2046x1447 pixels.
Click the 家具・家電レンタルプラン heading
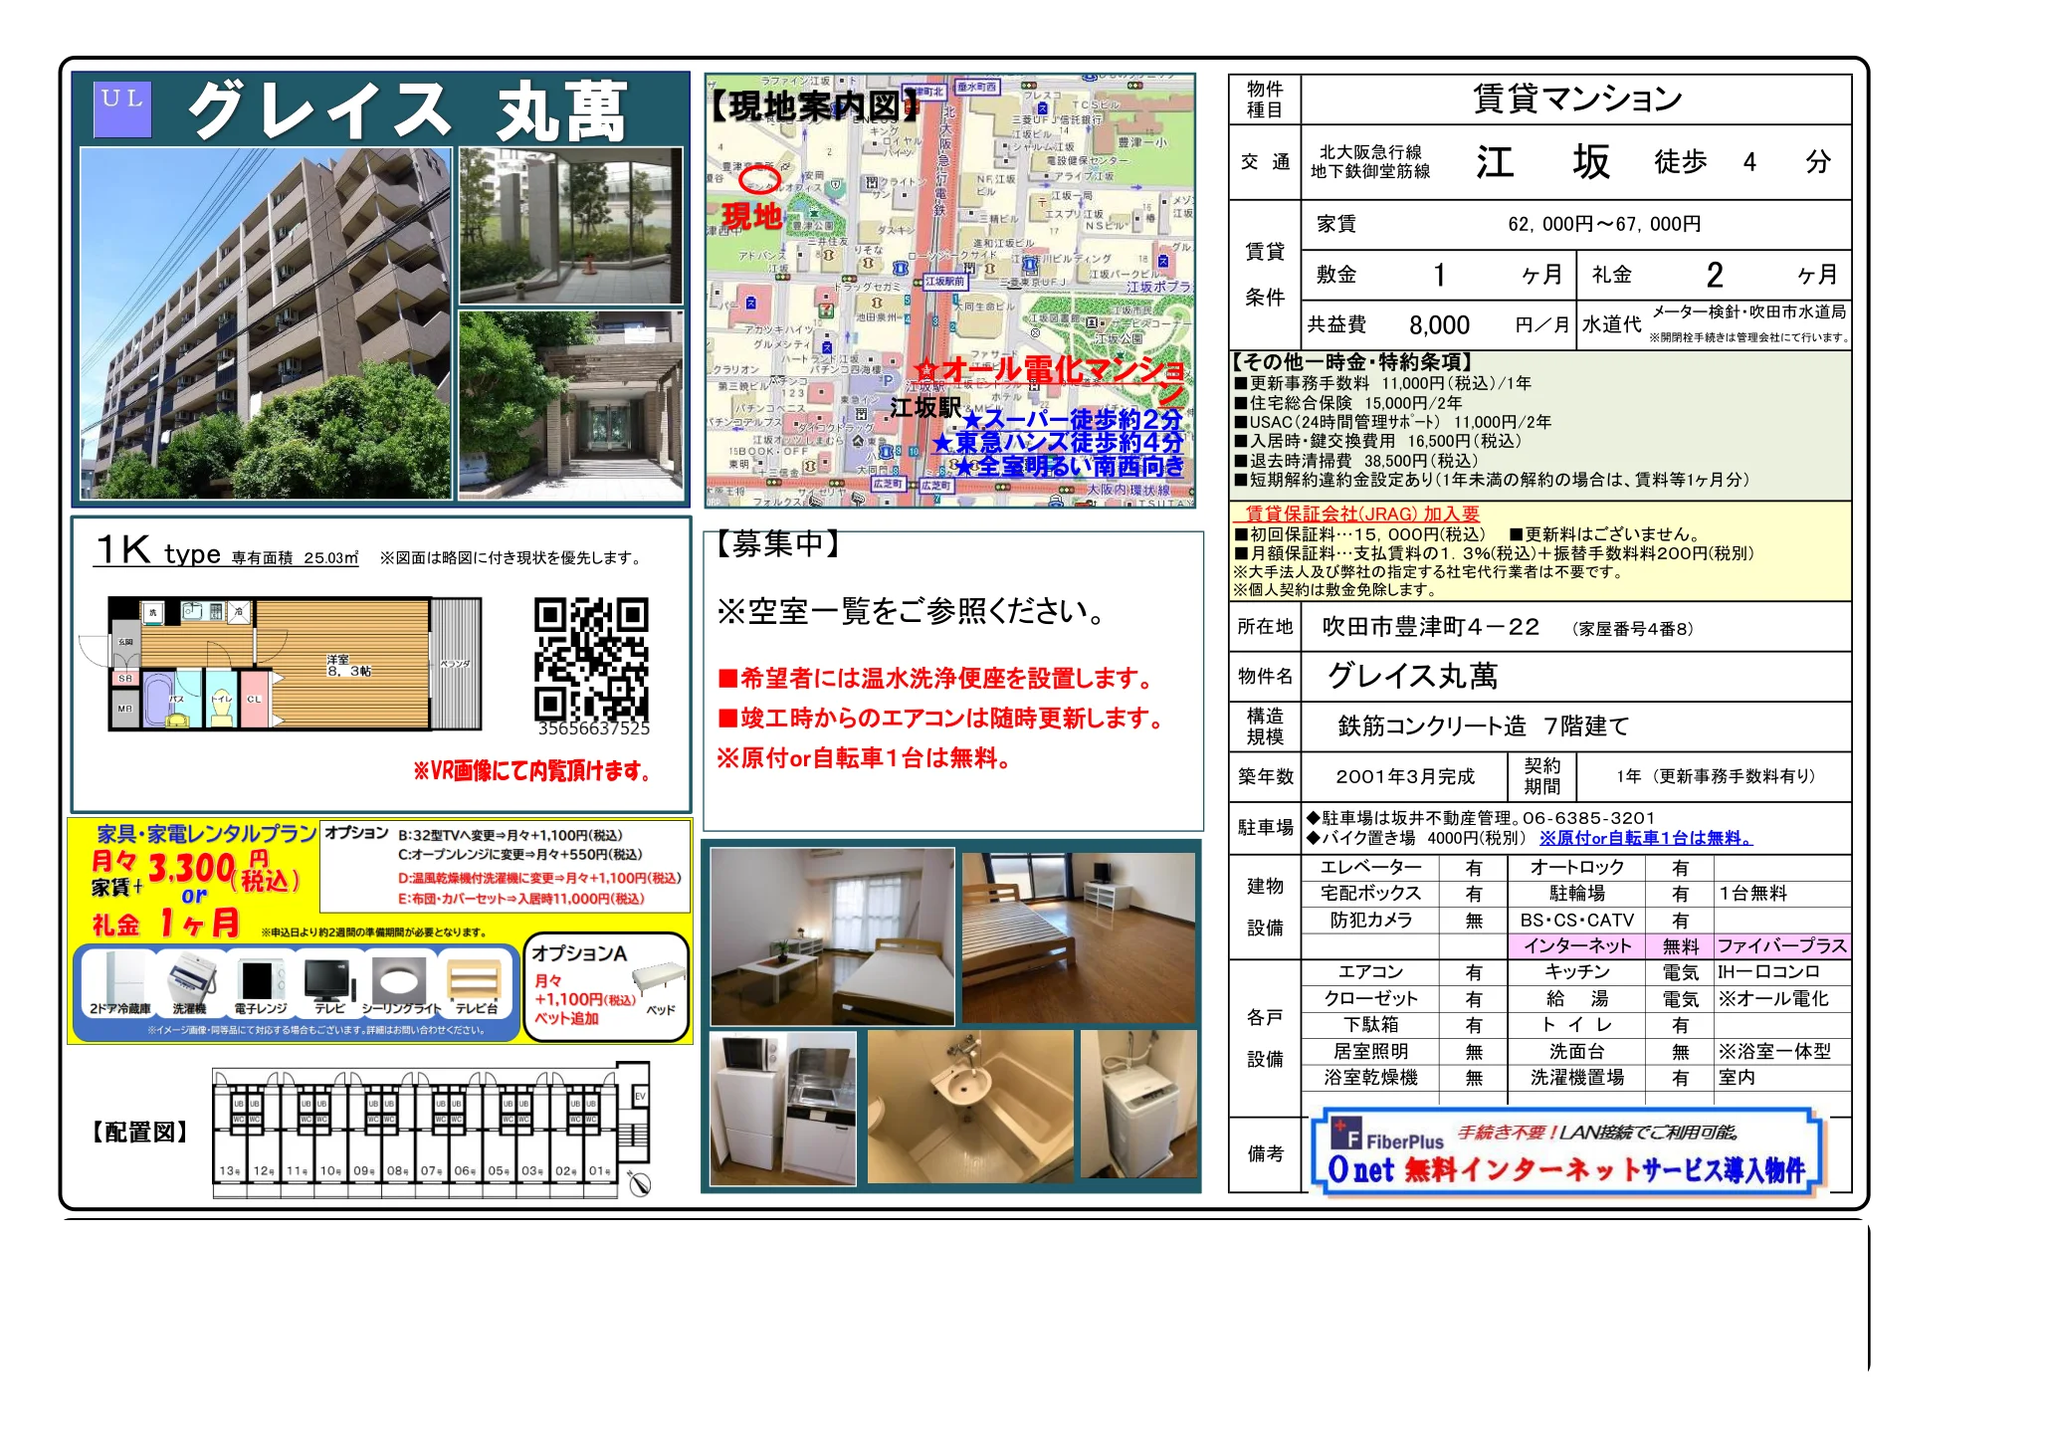click(x=206, y=834)
